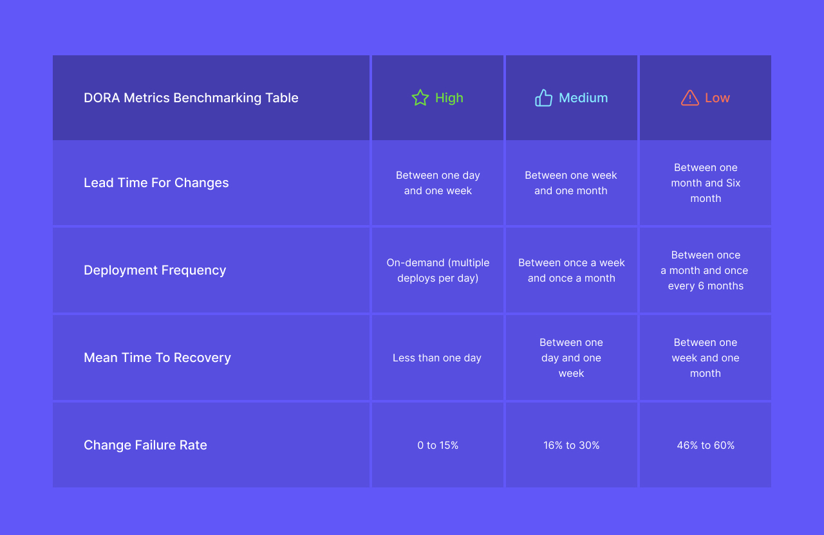
Task: Select the Change Failure Rate row label
Action: (x=145, y=445)
